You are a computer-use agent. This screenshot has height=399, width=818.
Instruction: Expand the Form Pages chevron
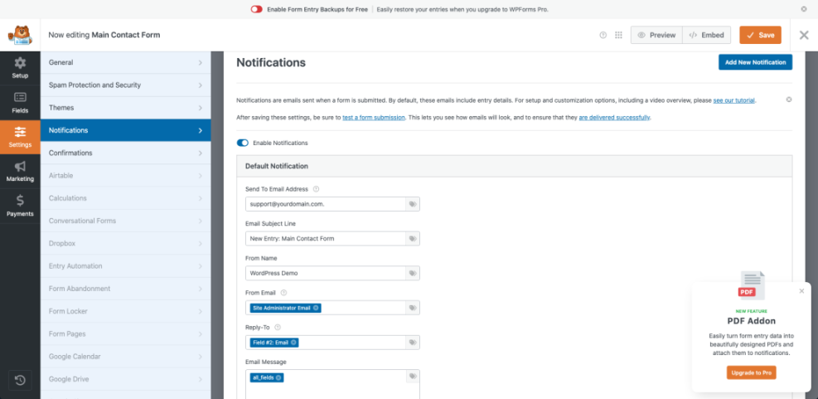(201, 333)
